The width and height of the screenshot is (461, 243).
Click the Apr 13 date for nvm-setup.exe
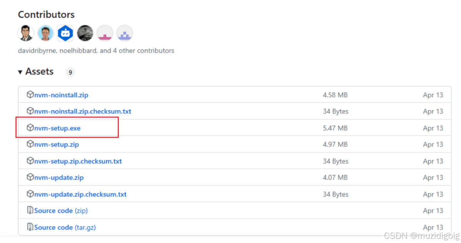pyautogui.click(x=433, y=128)
